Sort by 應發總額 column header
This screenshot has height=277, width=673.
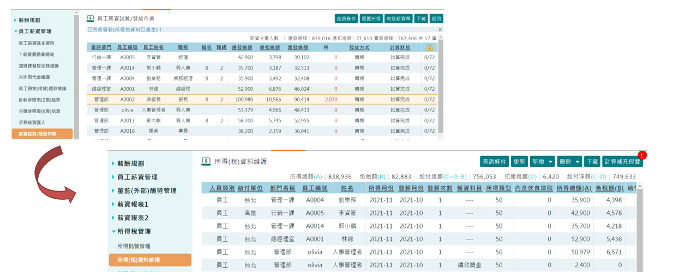click(242, 47)
